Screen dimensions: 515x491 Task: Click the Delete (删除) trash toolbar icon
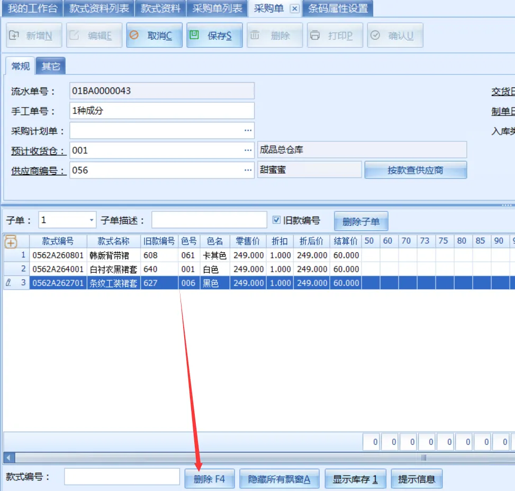click(x=255, y=35)
